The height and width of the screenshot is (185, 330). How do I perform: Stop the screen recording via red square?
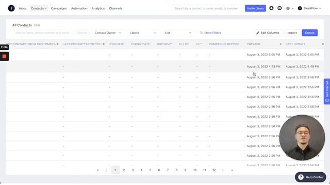click(4, 57)
